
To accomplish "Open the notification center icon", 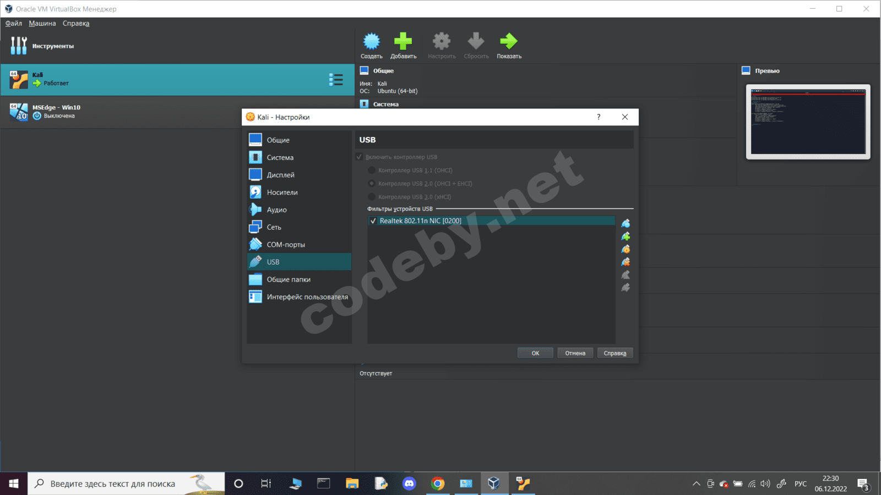I will (x=863, y=484).
